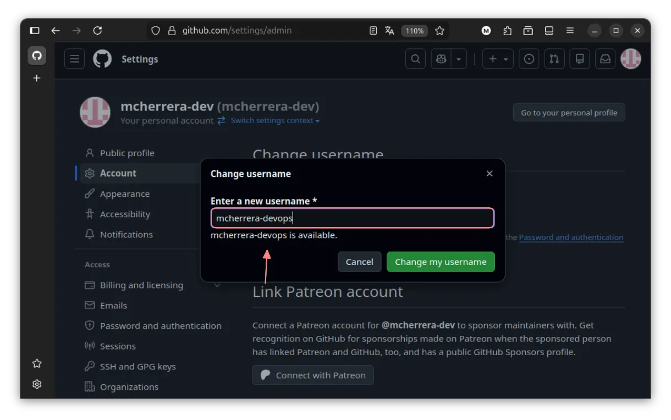Open Switch settings context dropdown
This screenshot has width=671, height=420.
(274, 120)
